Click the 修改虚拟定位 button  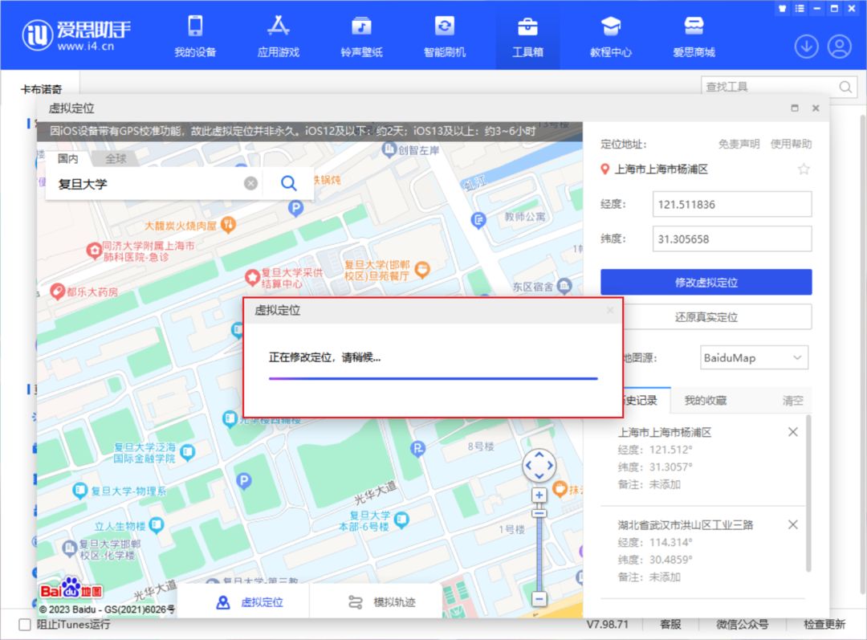(x=706, y=282)
